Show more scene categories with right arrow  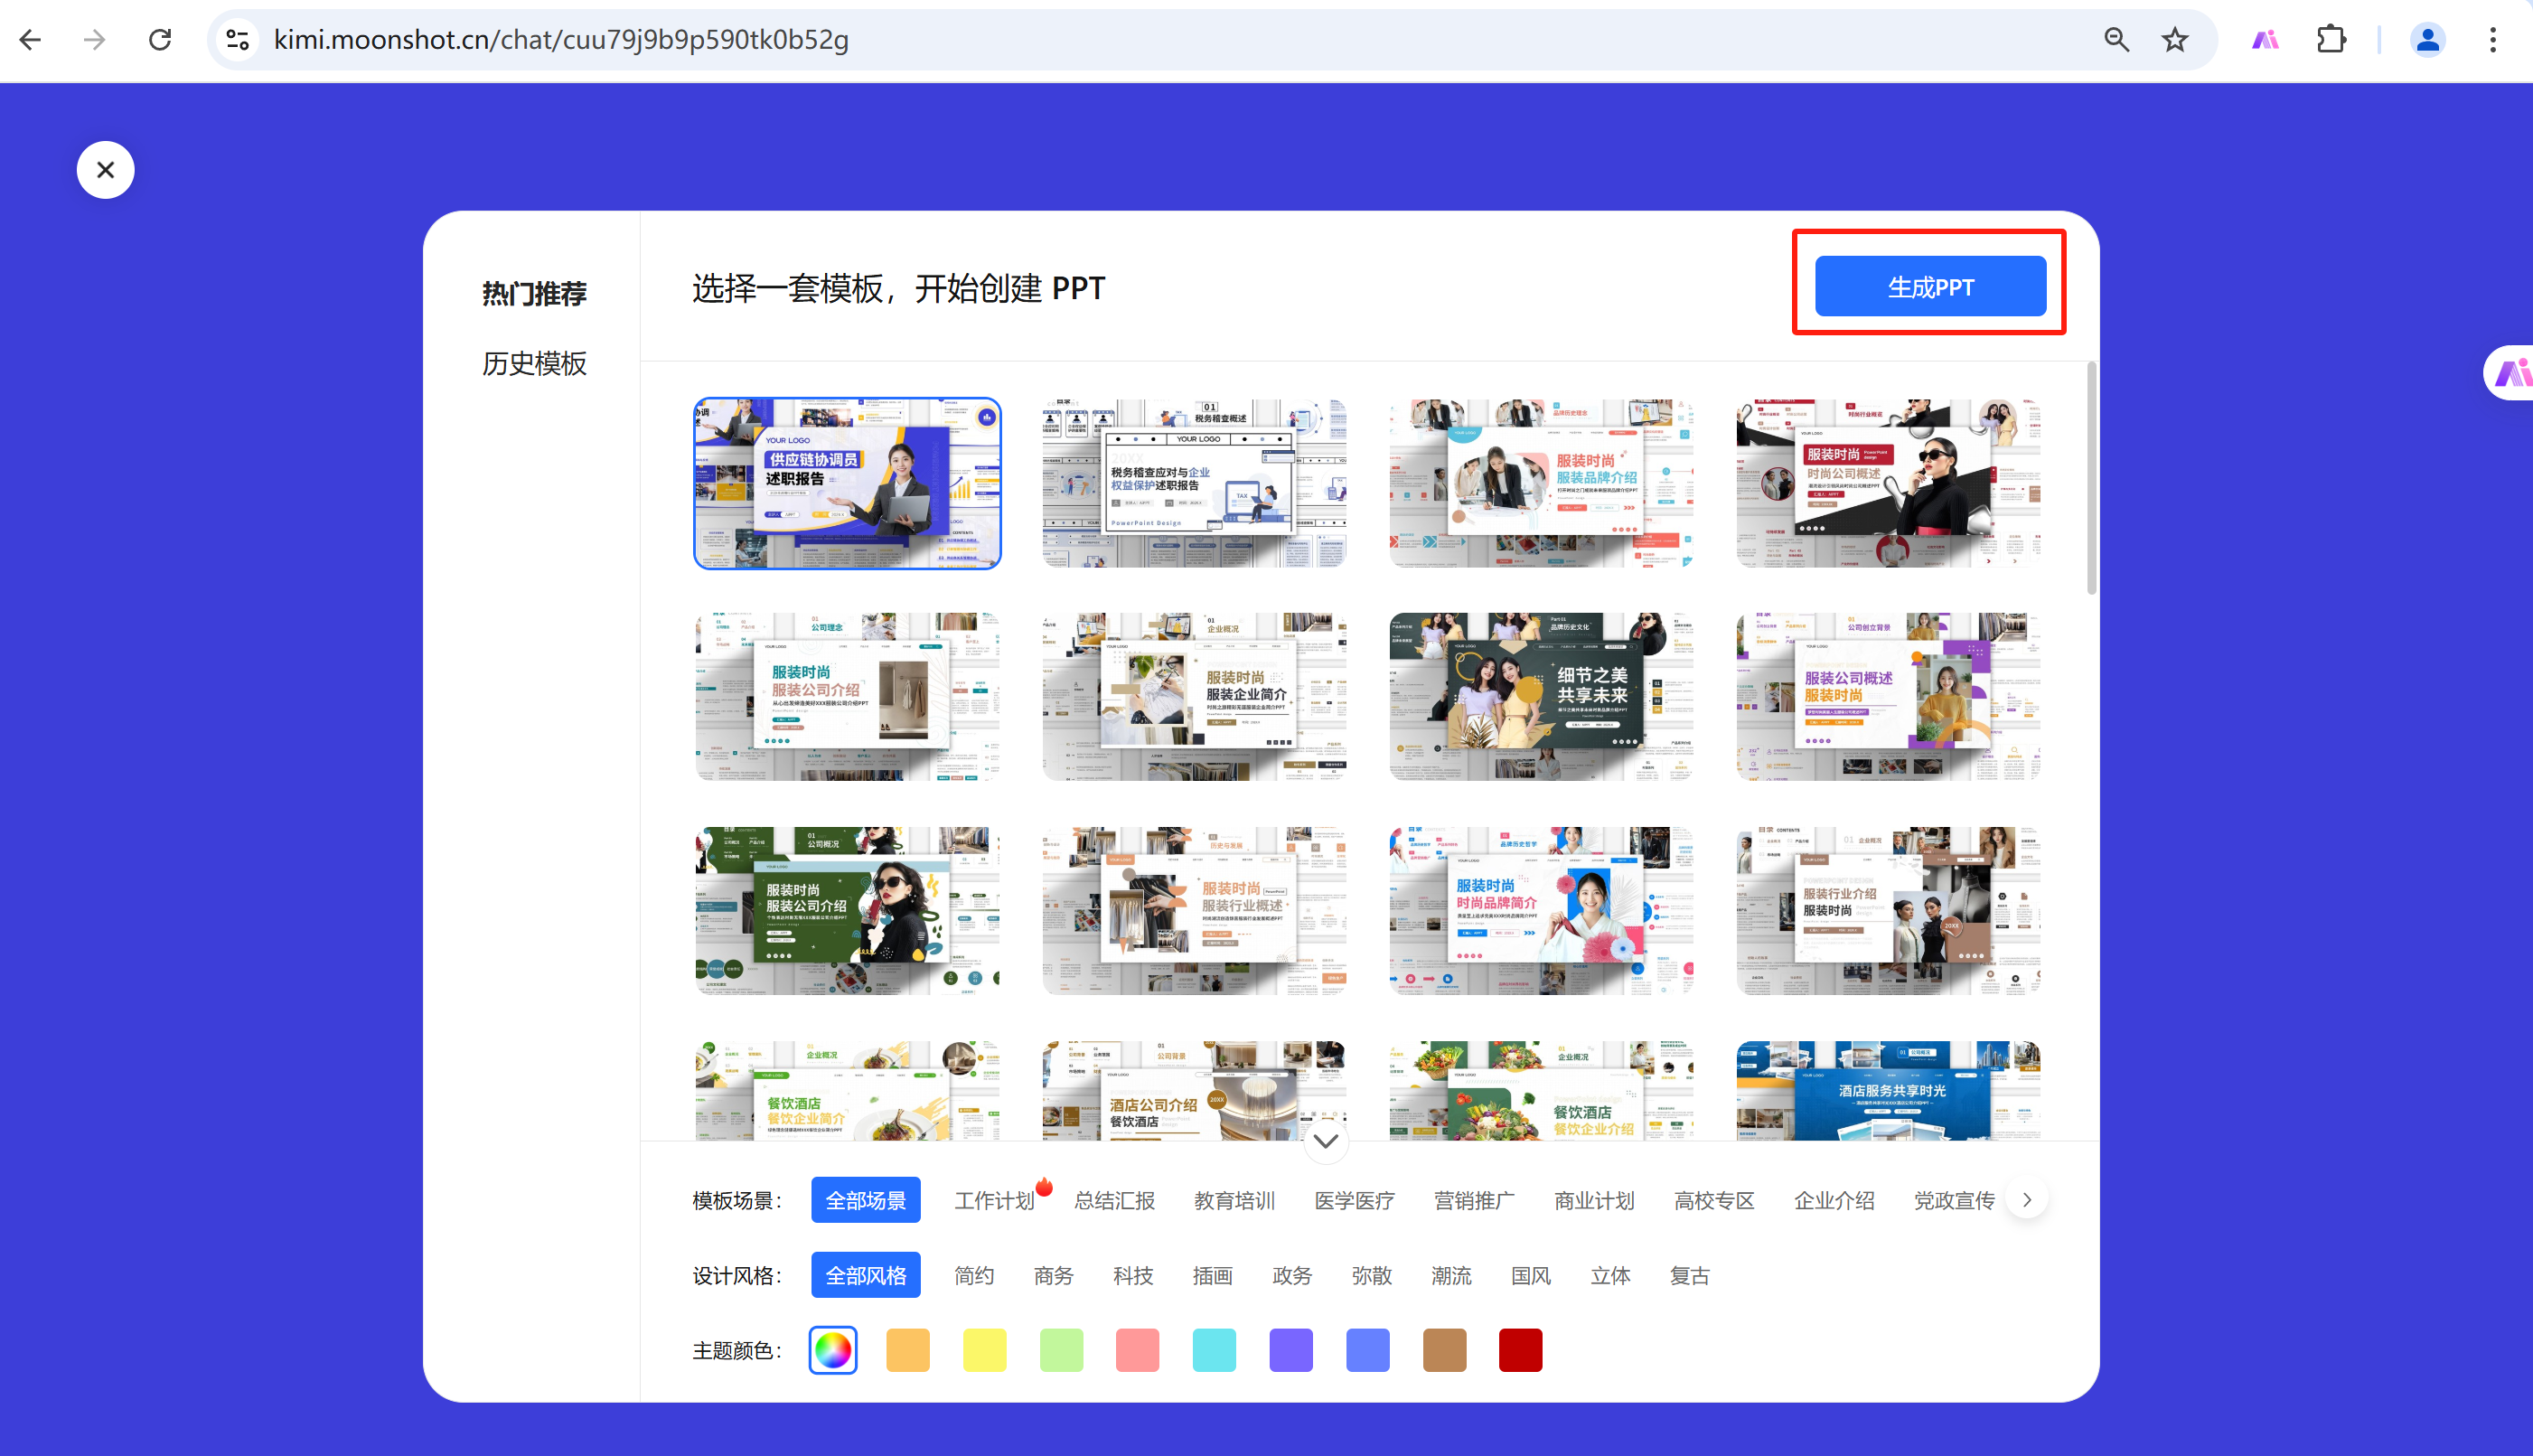click(x=2026, y=1200)
